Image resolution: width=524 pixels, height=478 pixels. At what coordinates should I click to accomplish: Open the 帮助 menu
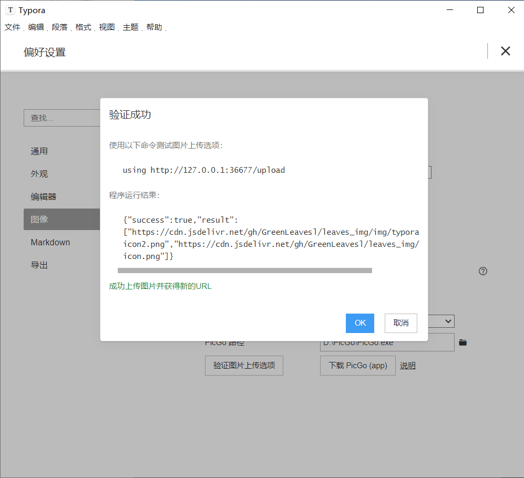click(154, 27)
